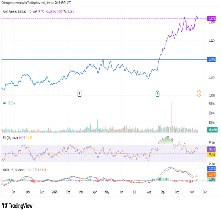Viewport: 221px width, 210px height.
Task: Click the Aug label on time axis
Action: [149, 192]
